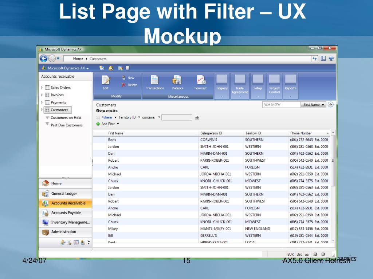Open the Administration module
373x279 pixels.
65,232
